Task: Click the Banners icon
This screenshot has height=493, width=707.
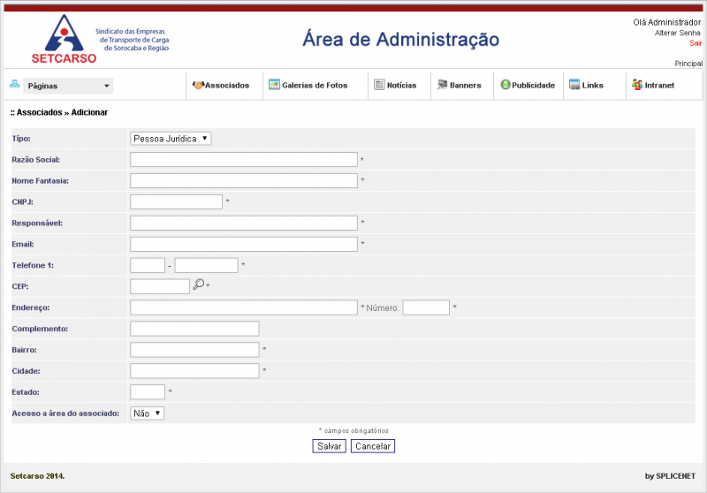Action: (x=443, y=84)
